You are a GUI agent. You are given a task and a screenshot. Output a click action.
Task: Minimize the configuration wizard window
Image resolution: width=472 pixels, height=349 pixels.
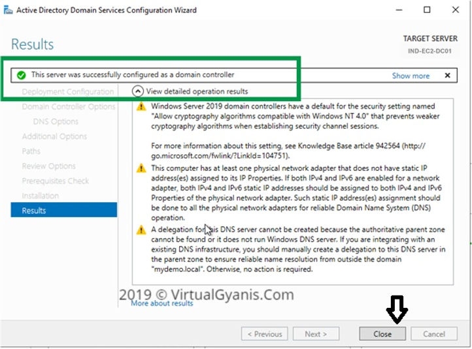[397, 10]
